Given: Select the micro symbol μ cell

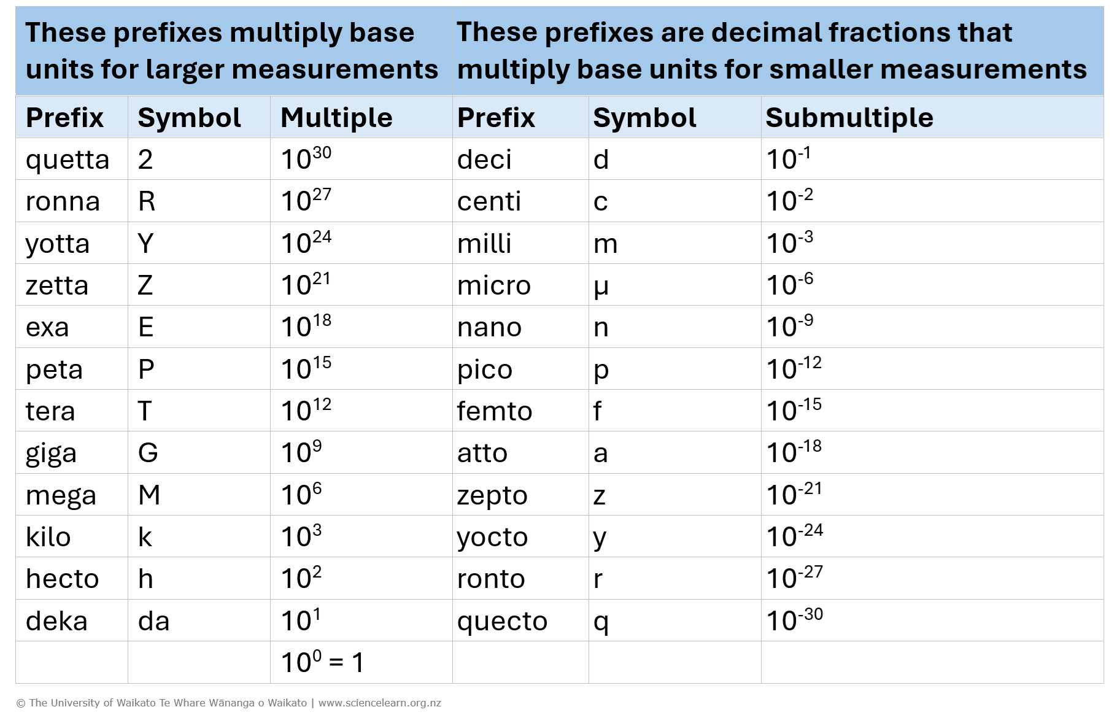Looking at the screenshot, I should coord(601,286).
